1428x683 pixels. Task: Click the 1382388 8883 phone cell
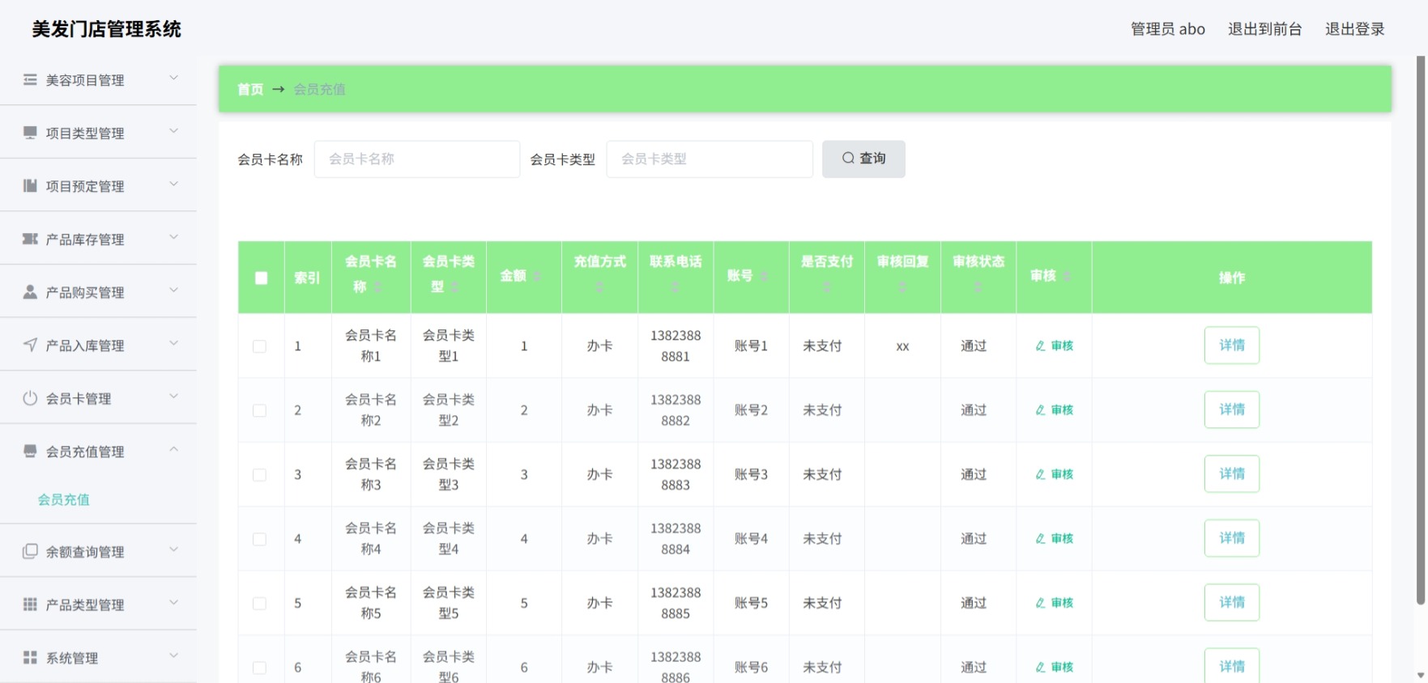click(676, 475)
